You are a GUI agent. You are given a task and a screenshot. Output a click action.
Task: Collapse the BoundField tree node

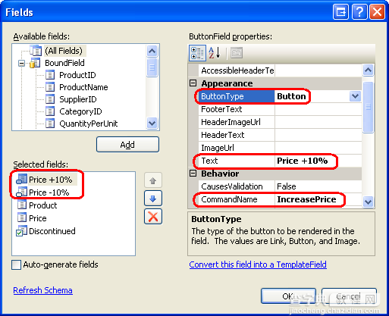click(22, 63)
